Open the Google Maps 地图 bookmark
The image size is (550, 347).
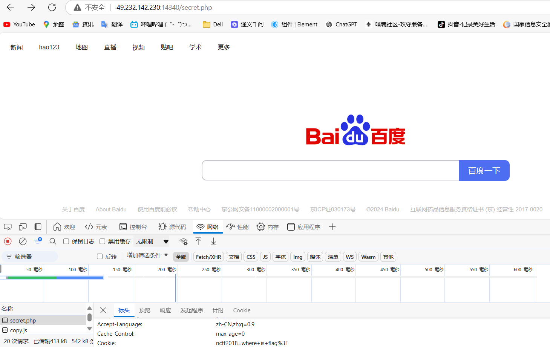[x=54, y=24]
